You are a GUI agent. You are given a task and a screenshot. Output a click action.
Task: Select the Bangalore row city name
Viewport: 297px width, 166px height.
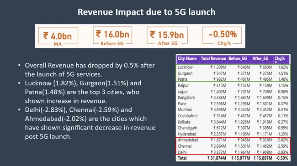point(186,98)
